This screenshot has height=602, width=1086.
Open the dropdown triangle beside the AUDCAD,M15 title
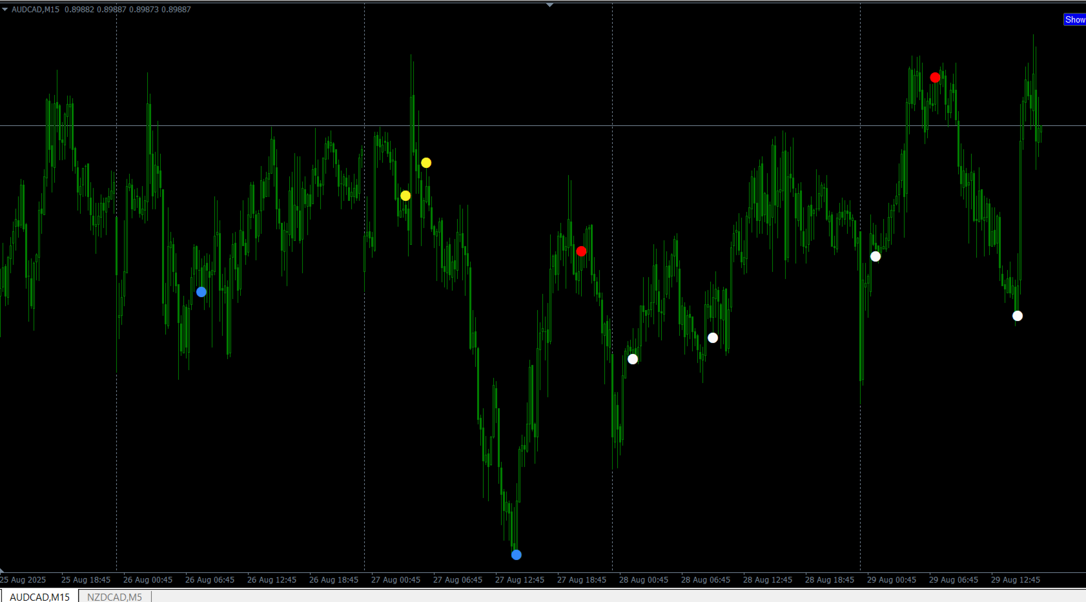5,10
